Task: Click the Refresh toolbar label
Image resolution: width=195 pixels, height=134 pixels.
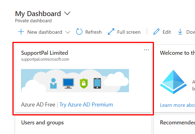Action: (x=93, y=32)
